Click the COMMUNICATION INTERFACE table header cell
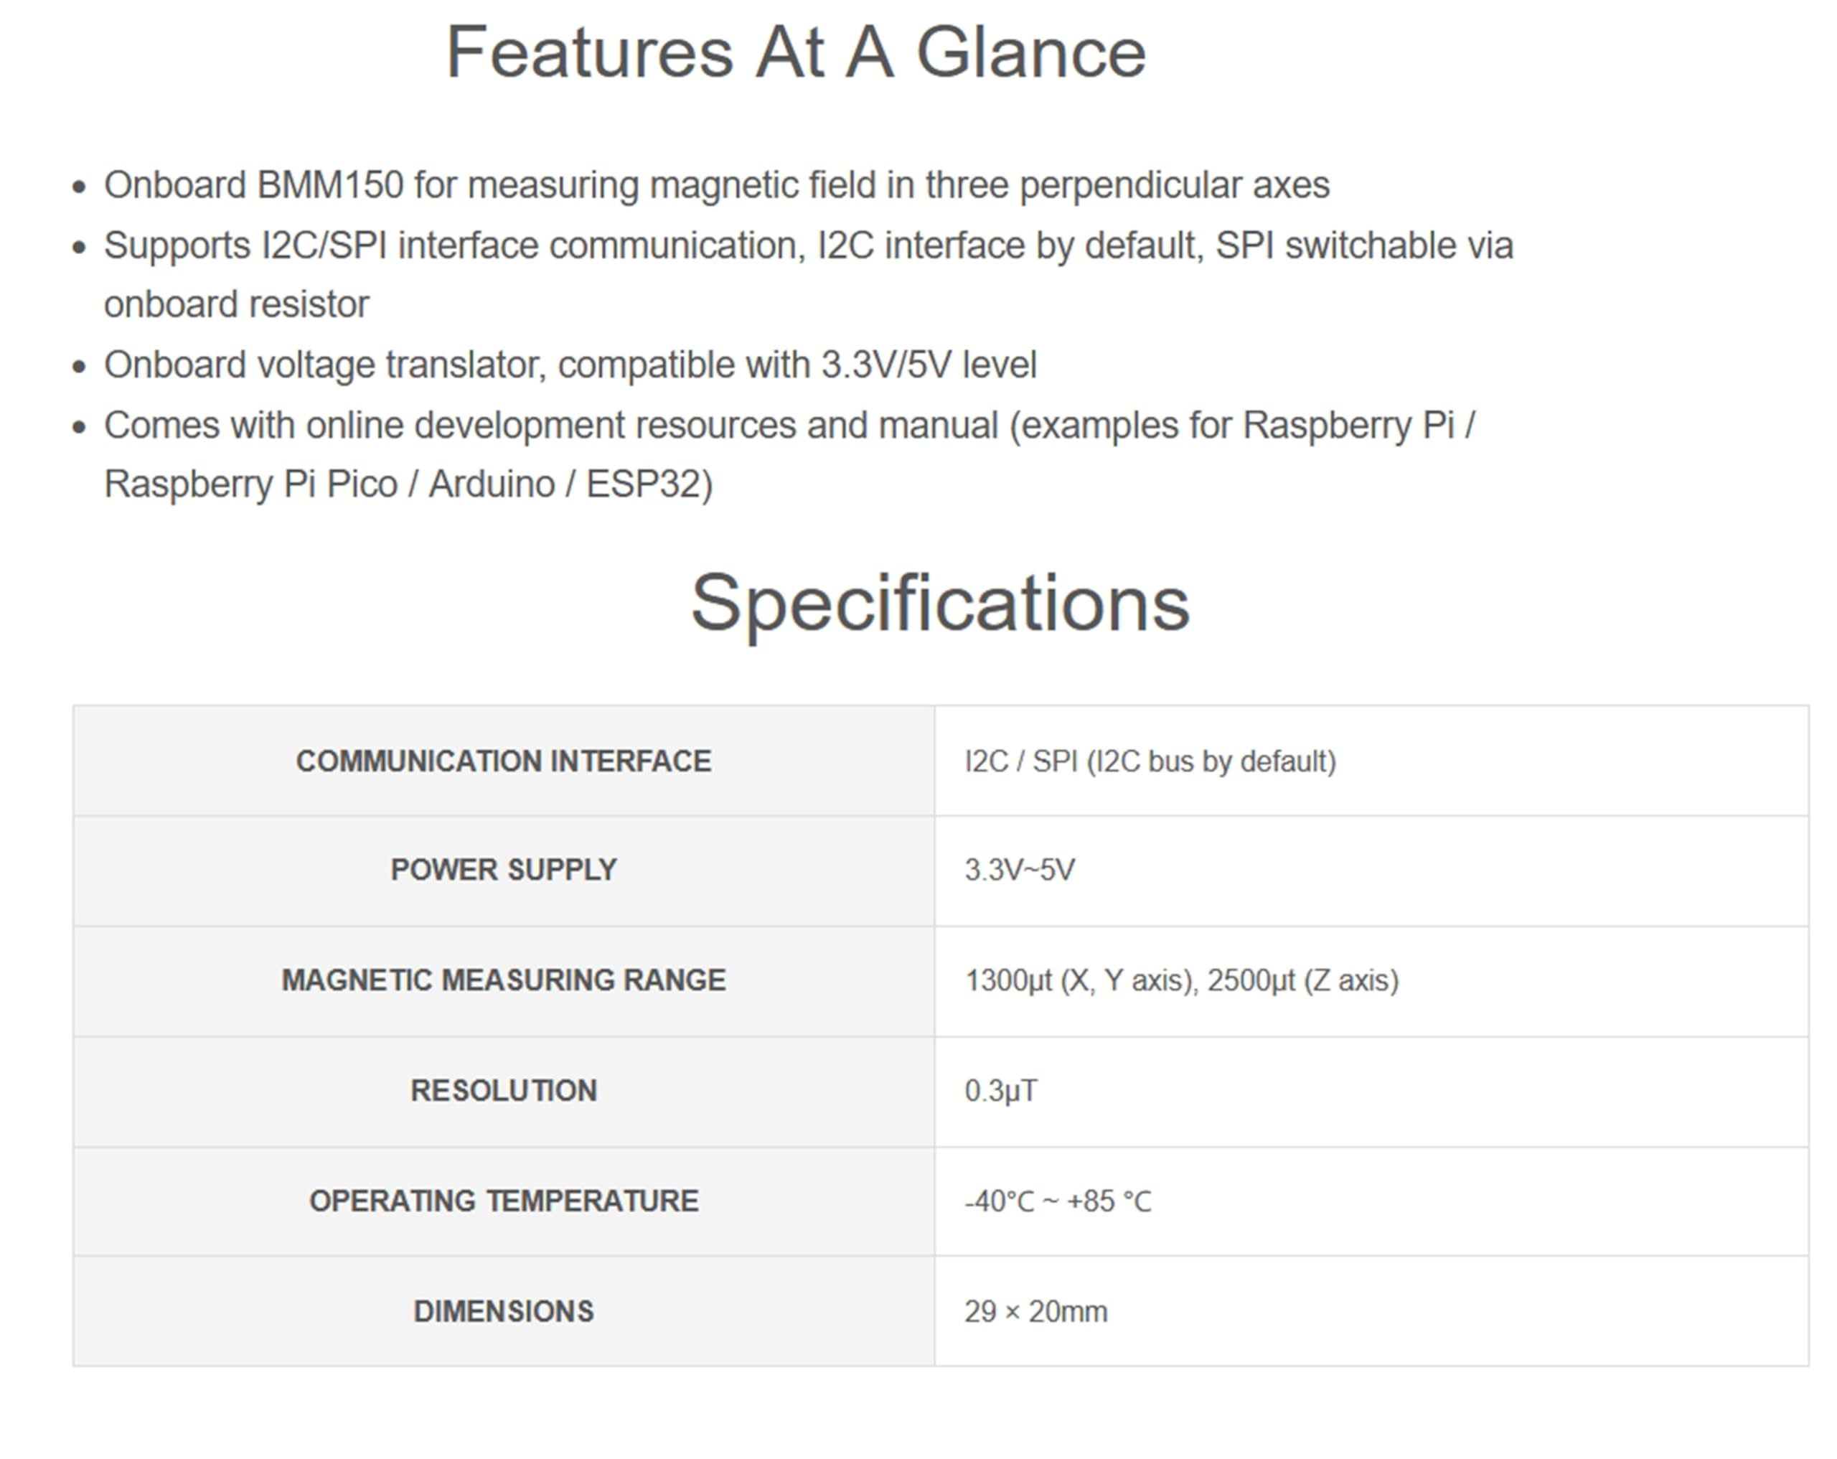This screenshot has height=1459, width=1837. click(504, 760)
